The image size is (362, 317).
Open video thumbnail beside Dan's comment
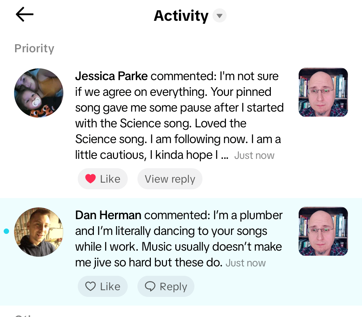coord(323,231)
